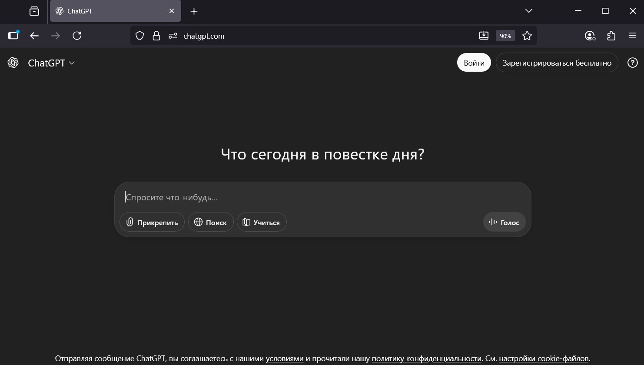Open the Firefox account profile icon

[590, 36]
